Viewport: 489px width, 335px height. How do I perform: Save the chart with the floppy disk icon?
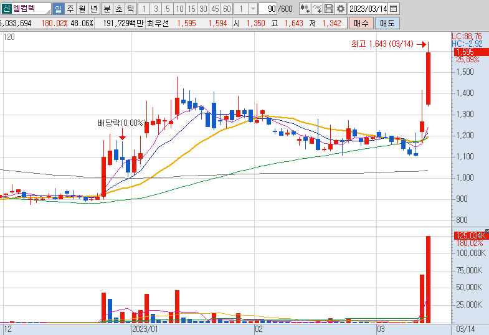click(329, 9)
